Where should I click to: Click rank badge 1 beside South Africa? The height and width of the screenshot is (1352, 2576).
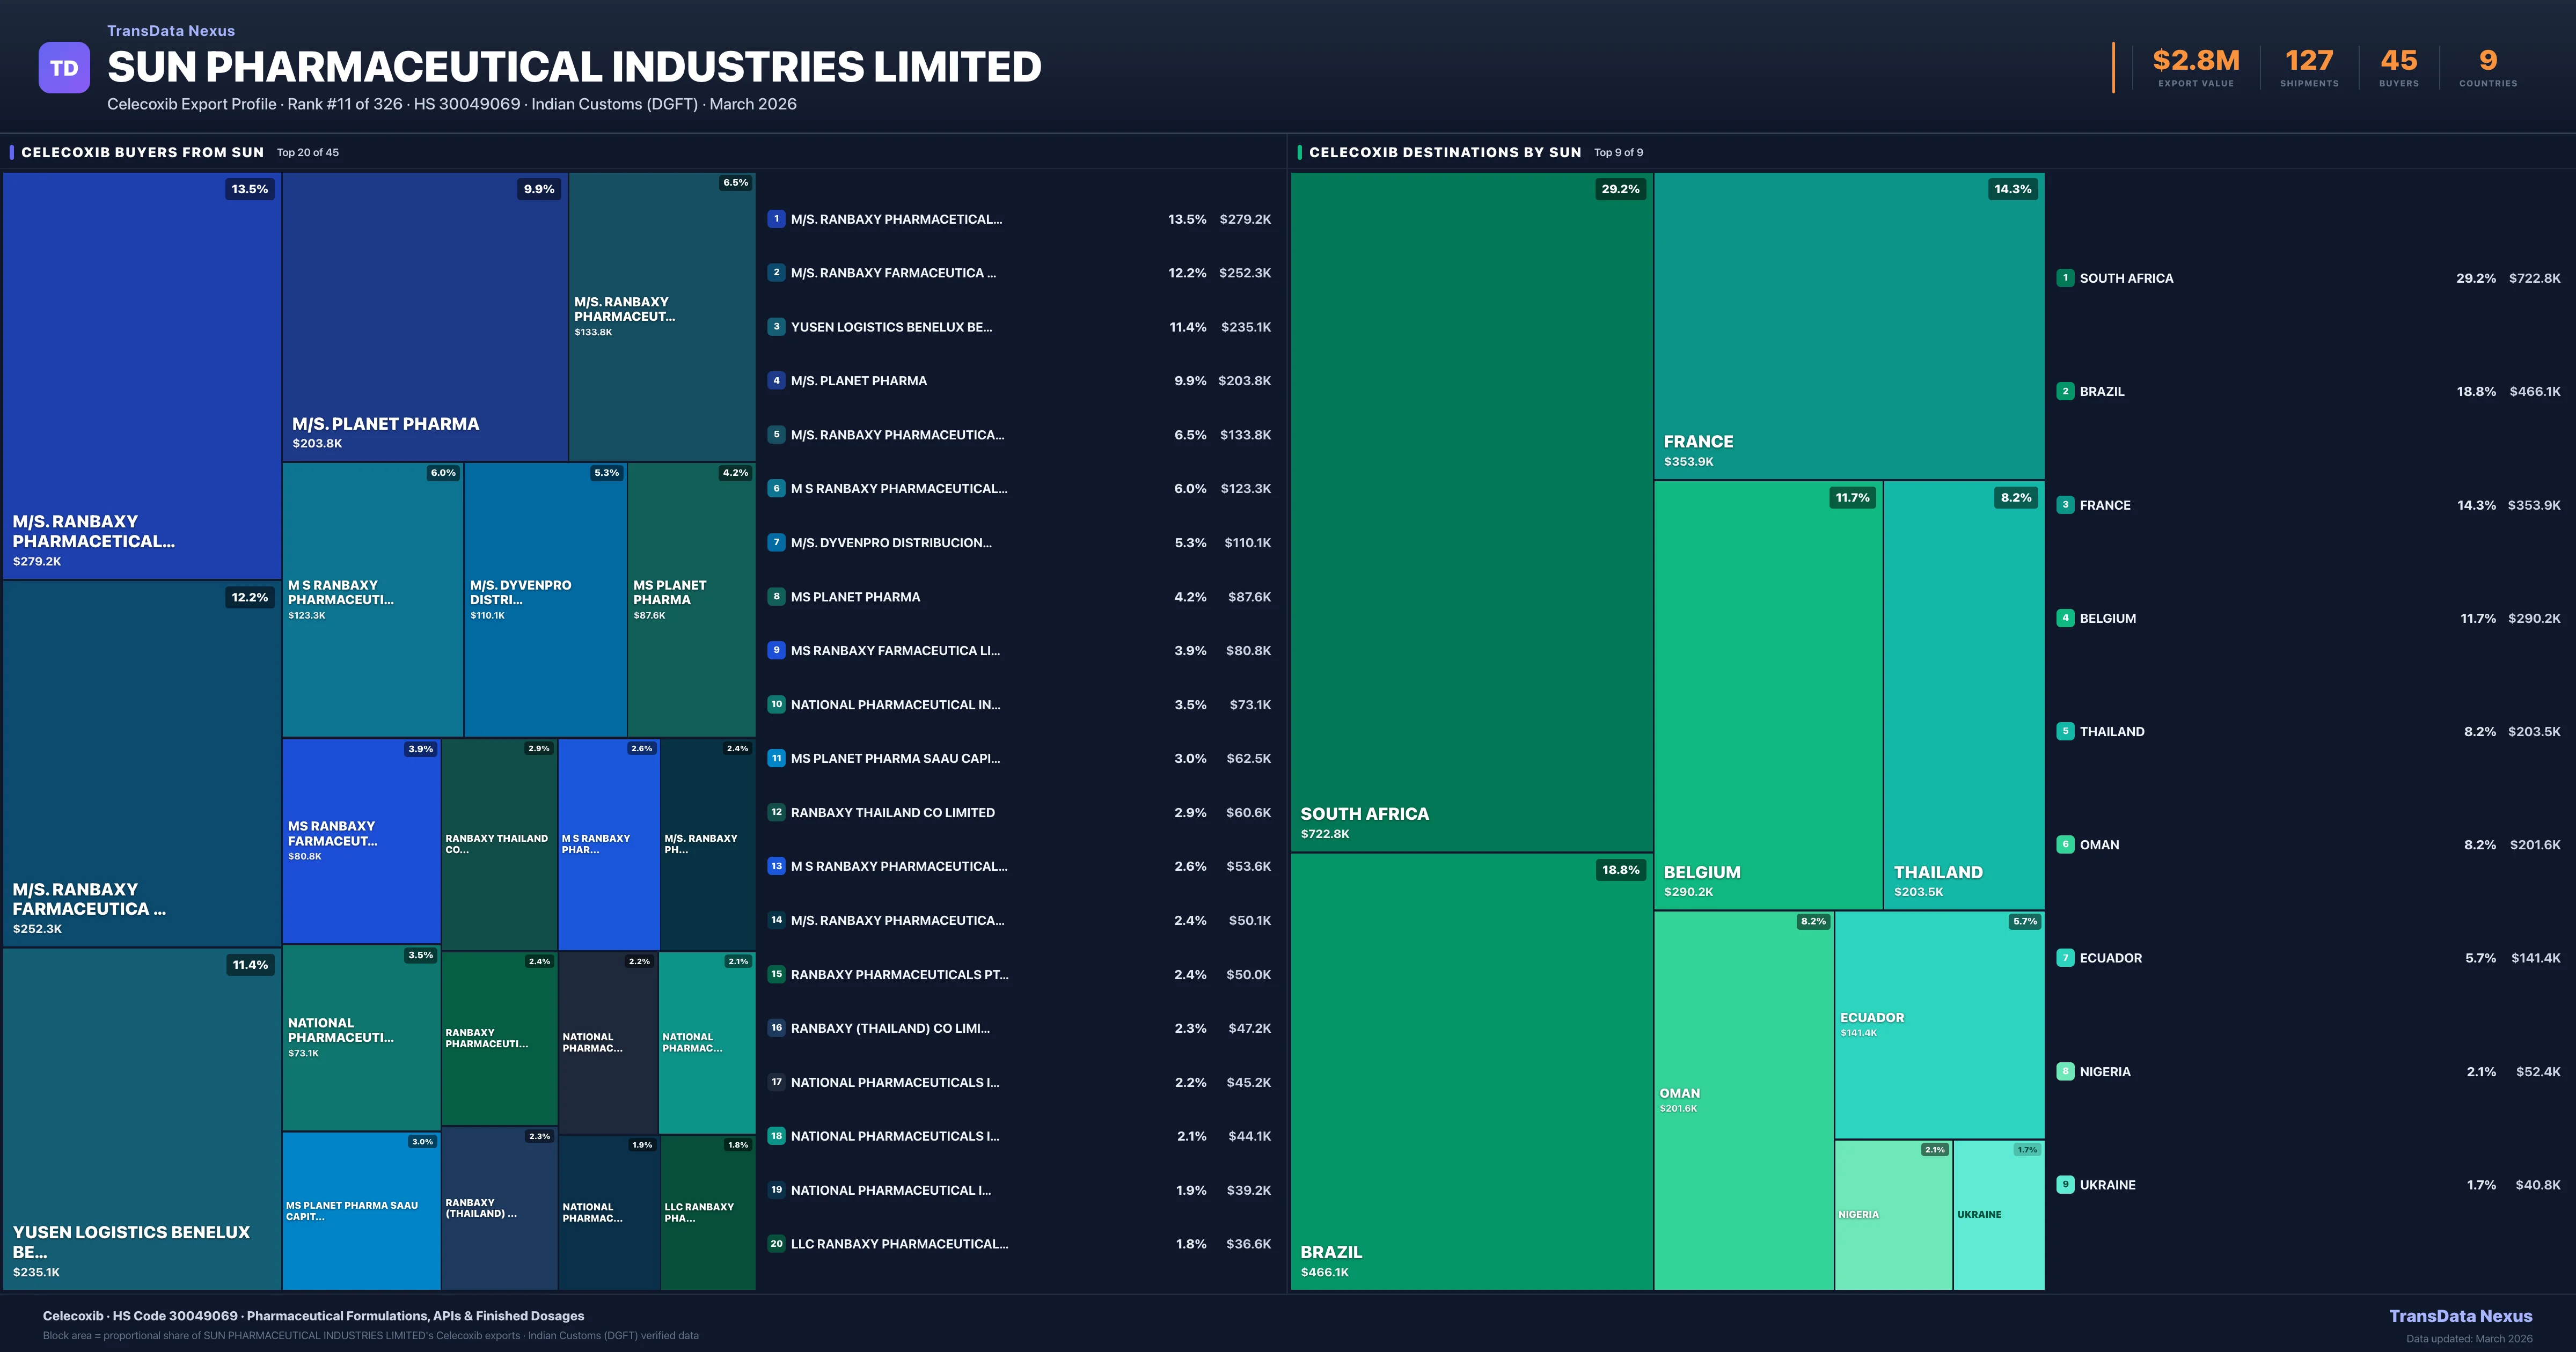coord(2065,278)
